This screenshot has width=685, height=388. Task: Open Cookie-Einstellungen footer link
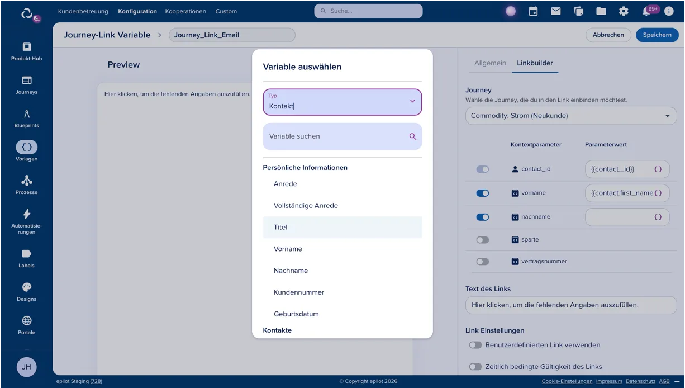point(567,381)
